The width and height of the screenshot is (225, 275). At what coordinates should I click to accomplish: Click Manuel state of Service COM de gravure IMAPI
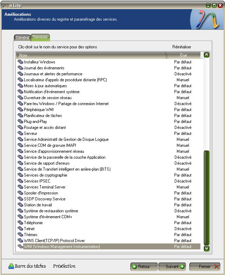point(183,145)
